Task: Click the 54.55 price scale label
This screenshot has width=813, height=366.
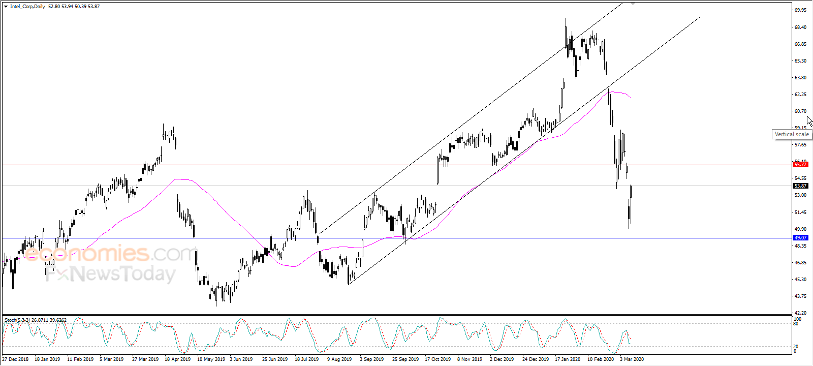Action: [x=800, y=178]
